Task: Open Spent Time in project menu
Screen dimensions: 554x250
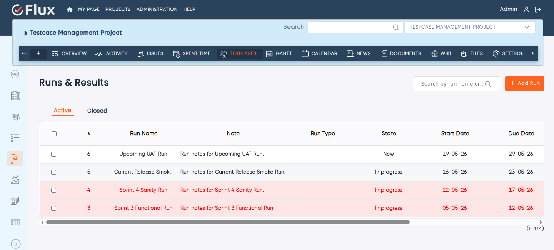Action: point(192,53)
